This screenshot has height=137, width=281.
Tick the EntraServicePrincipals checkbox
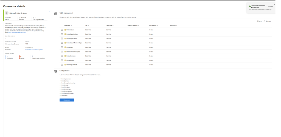pos(62,51)
